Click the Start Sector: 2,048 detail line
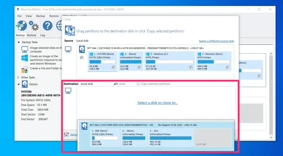This screenshot has height=156, width=283. 33,114
